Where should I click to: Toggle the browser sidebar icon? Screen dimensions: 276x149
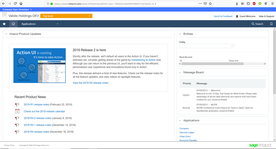point(248,4)
